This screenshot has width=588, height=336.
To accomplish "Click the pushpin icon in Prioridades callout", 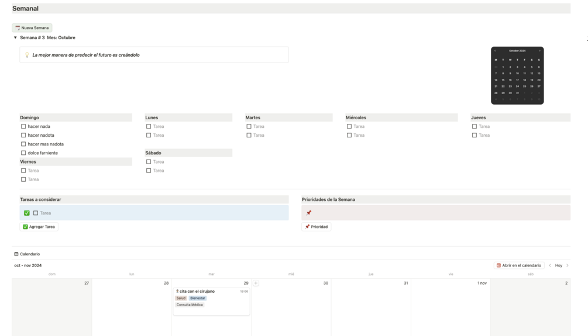I will pyautogui.click(x=308, y=213).
